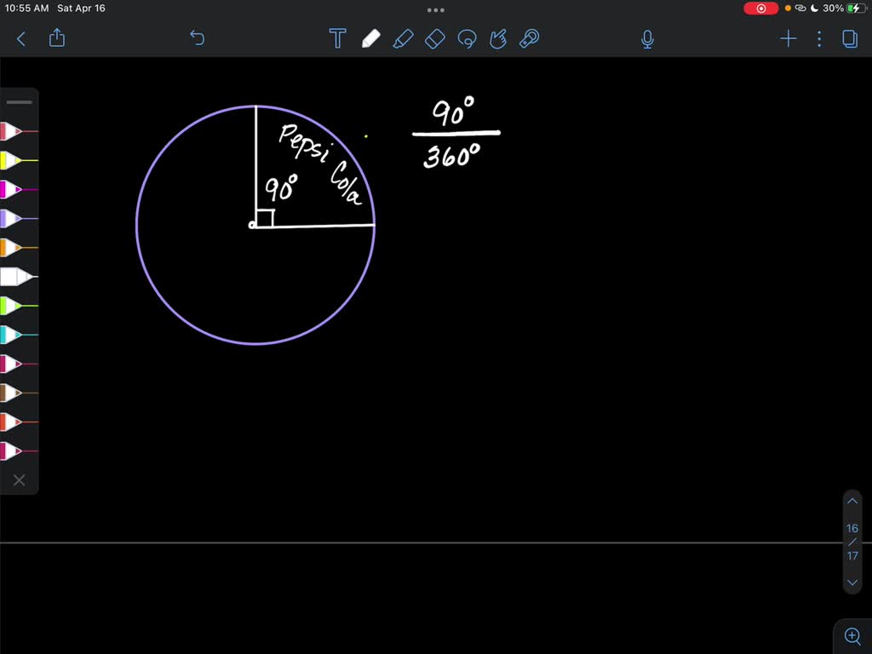Viewport: 872px width, 654px height.
Task: Open the three-dot more options menu
Action: click(x=819, y=38)
